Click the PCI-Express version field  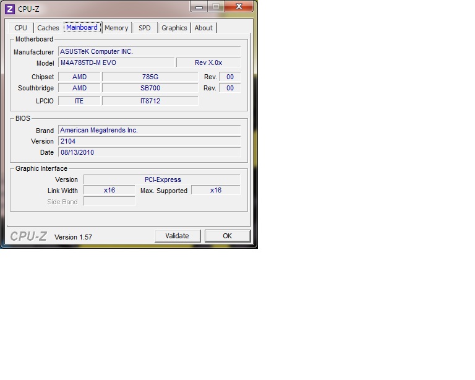pos(162,179)
